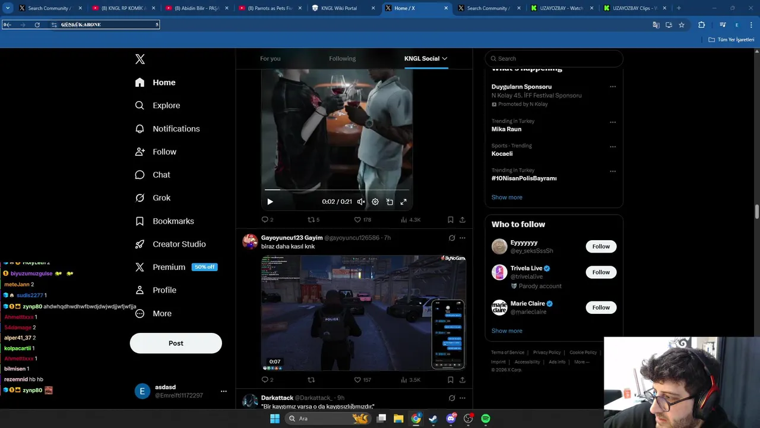Switch to the For you tab
This screenshot has width=760, height=428.
click(x=270, y=58)
